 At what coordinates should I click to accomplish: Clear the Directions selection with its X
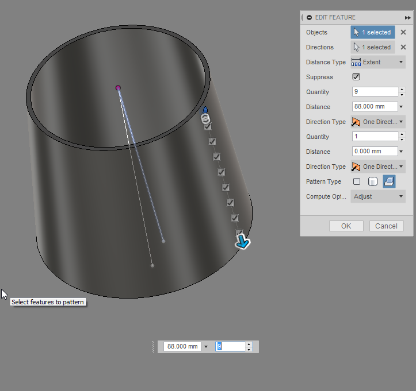coord(403,47)
